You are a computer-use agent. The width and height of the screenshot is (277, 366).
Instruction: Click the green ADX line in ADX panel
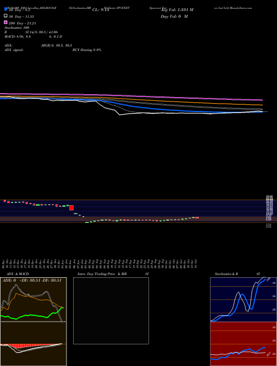click(x=32, y=315)
